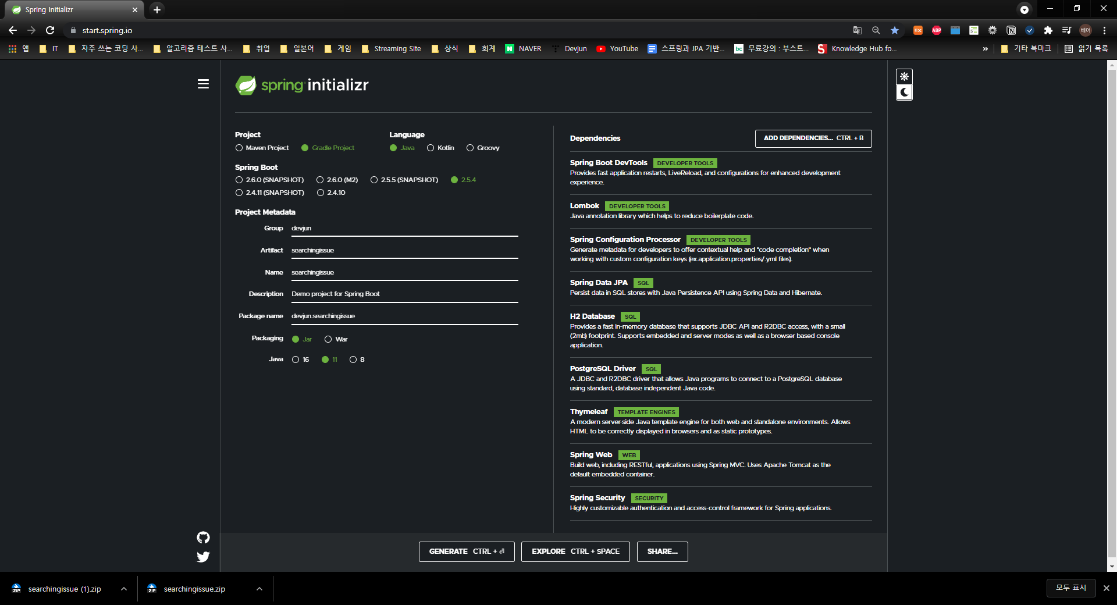Screen dimensions: 1117x605
Task: Click the GENERATE button
Action: click(467, 551)
